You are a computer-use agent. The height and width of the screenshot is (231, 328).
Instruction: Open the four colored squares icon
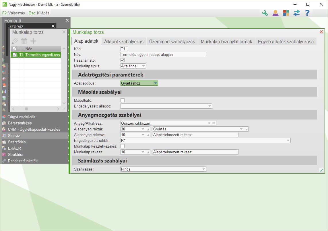point(286,13)
